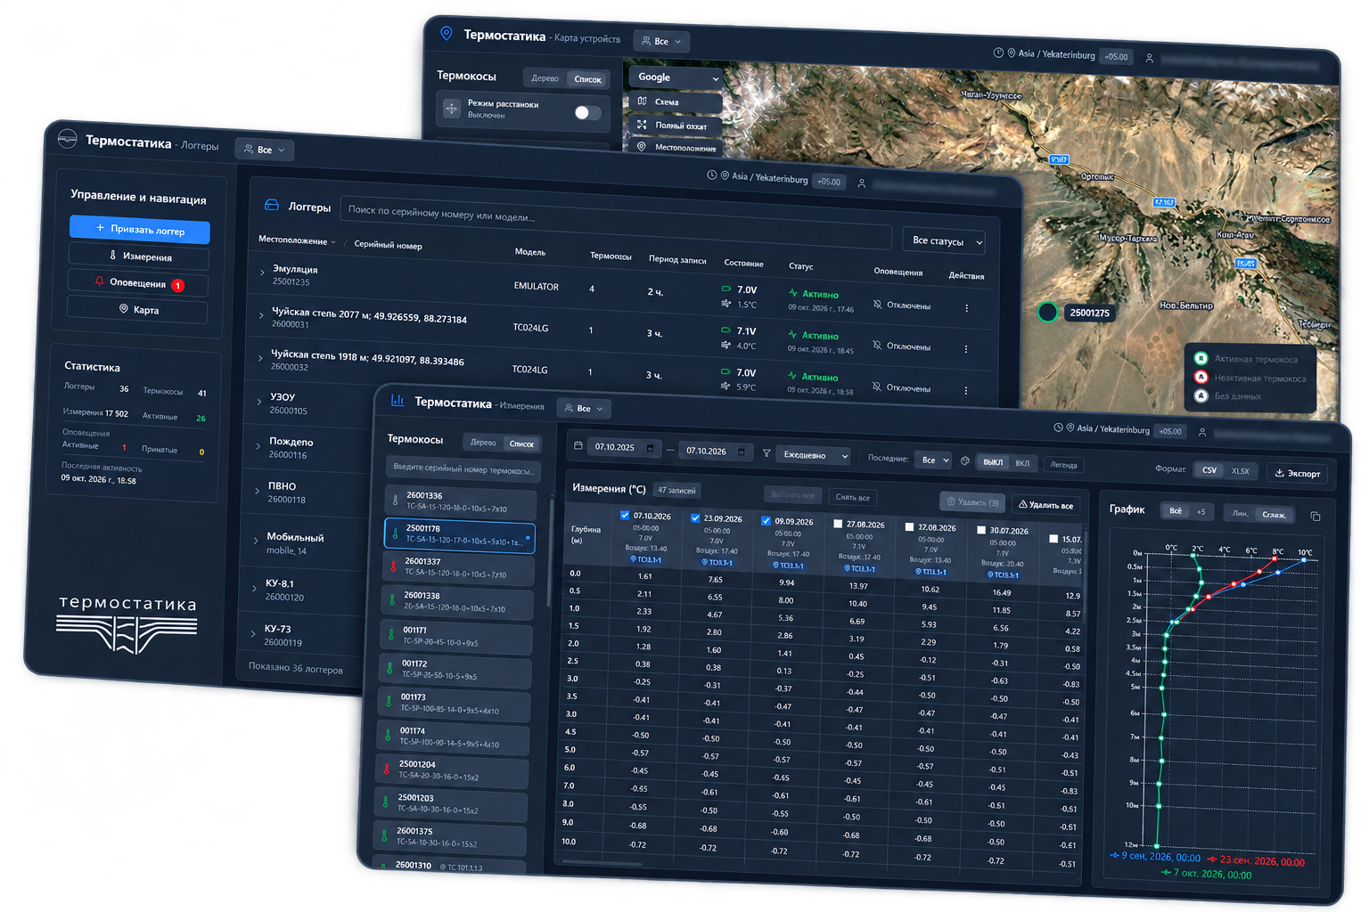Viewport: 1369px width, 912px height.
Task: Click the move icon beside Режим расстановки
Action: tap(452, 109)
